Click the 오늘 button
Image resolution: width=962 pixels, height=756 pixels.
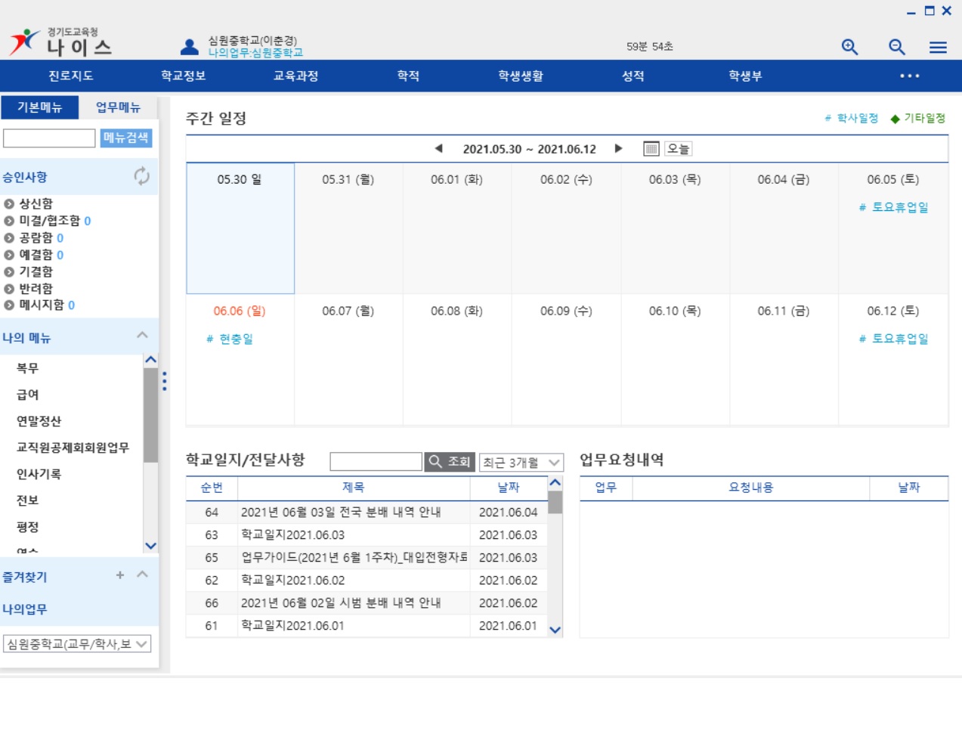pyautogui.click(x=678, y=149)
